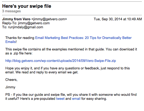The image size is (144, 111).
Task: Click the 'Cheers,' closing line
Action: point(11,80)
